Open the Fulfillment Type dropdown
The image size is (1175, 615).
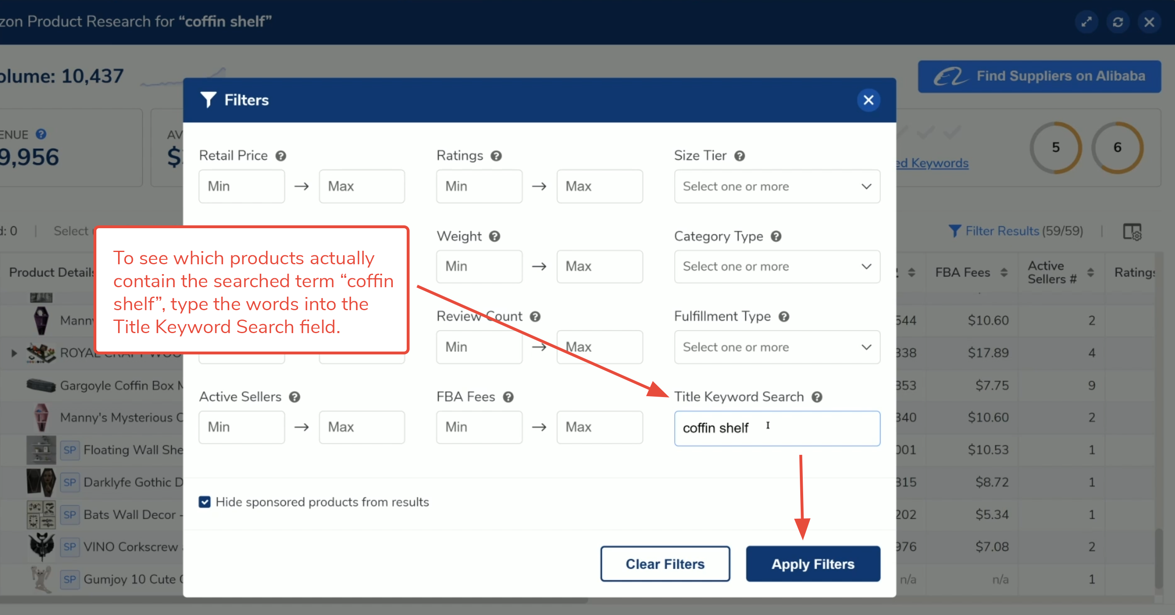pos(777,347)
